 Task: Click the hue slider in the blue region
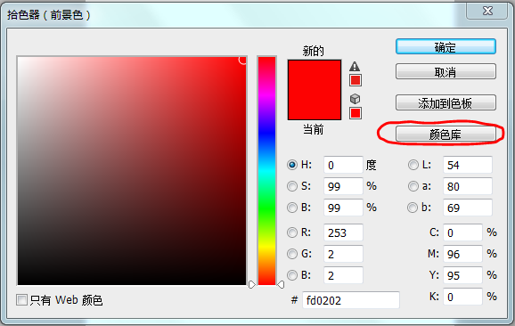[266, 131]
